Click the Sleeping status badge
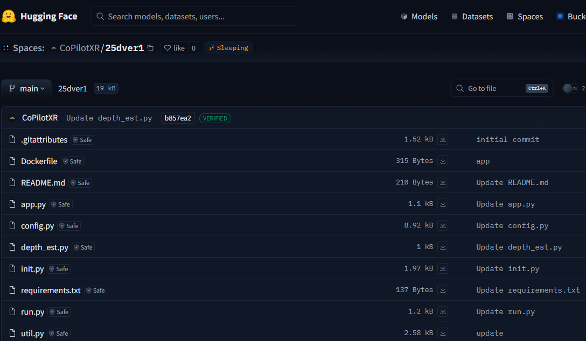This screenshot has width=586, height=341. 228,48
